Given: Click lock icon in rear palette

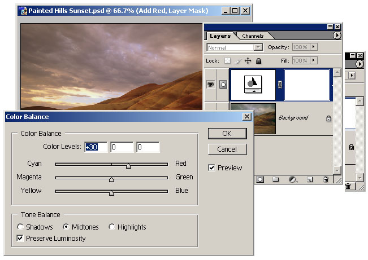Looking at the screenshot, I should click(351, 147).
